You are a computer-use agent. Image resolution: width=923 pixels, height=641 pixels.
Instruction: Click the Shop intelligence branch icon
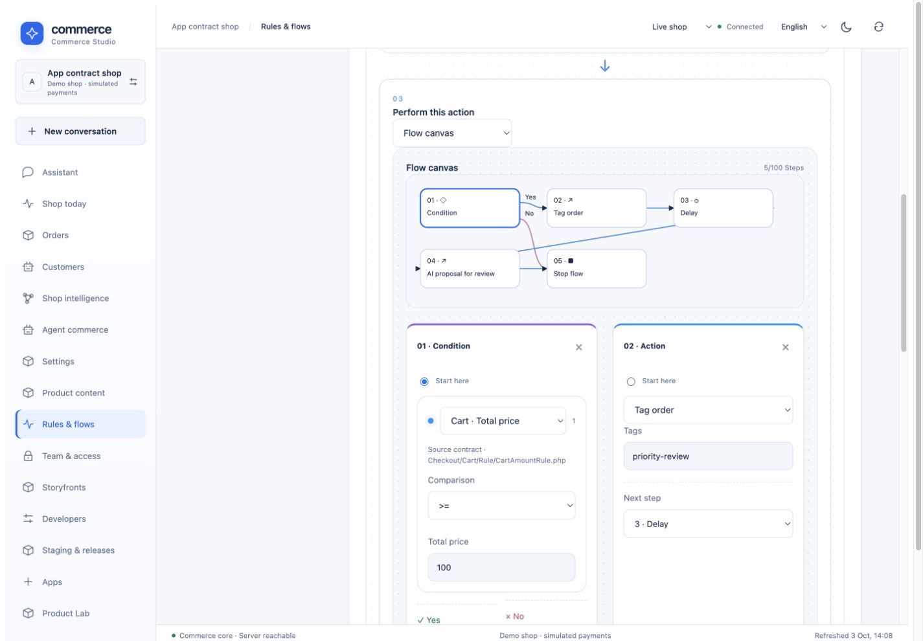pyautogui.click(x=28, y=298)
